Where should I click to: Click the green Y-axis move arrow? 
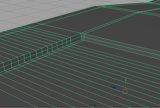coord(126,79)
